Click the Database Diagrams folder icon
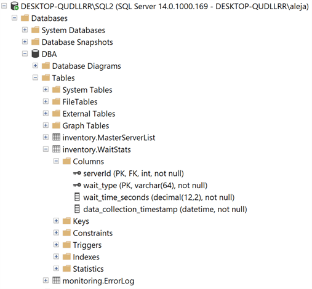The height and width of the screenshot is (289, 312). 46,66
